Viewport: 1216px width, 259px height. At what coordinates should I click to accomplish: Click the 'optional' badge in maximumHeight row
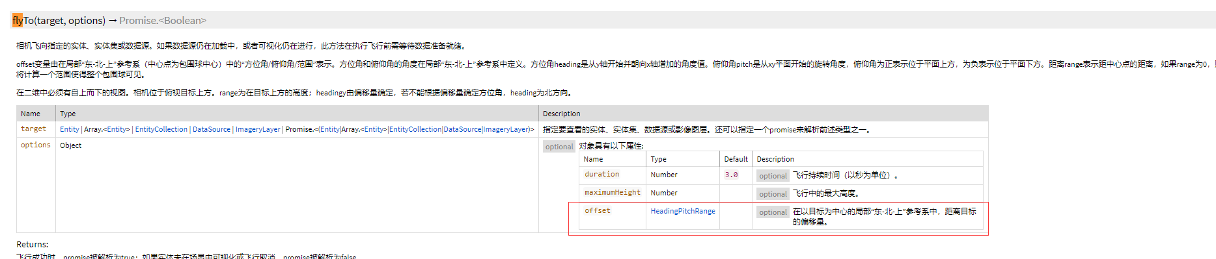tap(773, 194)
